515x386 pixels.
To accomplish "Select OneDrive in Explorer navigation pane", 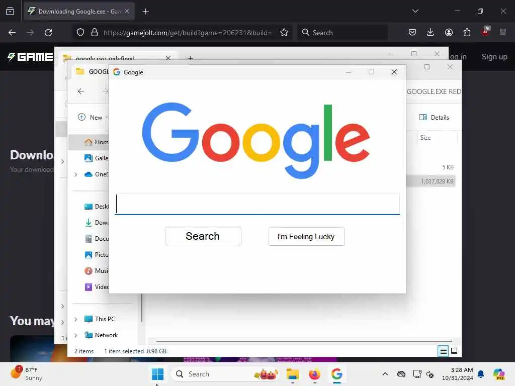I will [96, 174].
